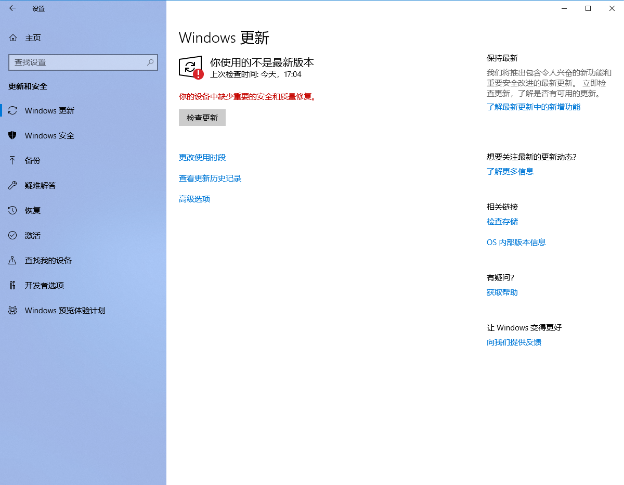Click the Windows 更新 page title
624x485 pixels.
tap(224, 38)
